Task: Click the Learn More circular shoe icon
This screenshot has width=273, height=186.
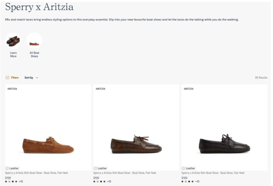Action: click(x=13, y=41)
